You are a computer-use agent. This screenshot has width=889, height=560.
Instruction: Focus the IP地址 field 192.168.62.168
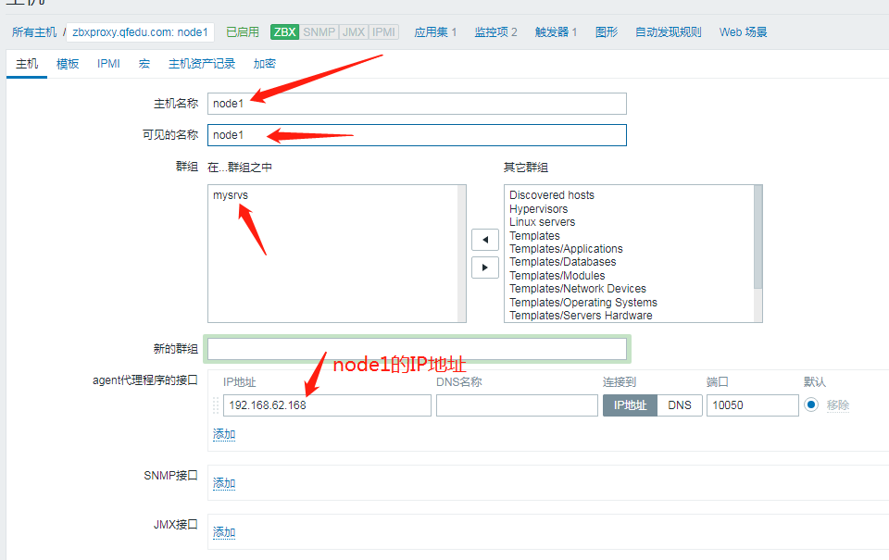327,405
